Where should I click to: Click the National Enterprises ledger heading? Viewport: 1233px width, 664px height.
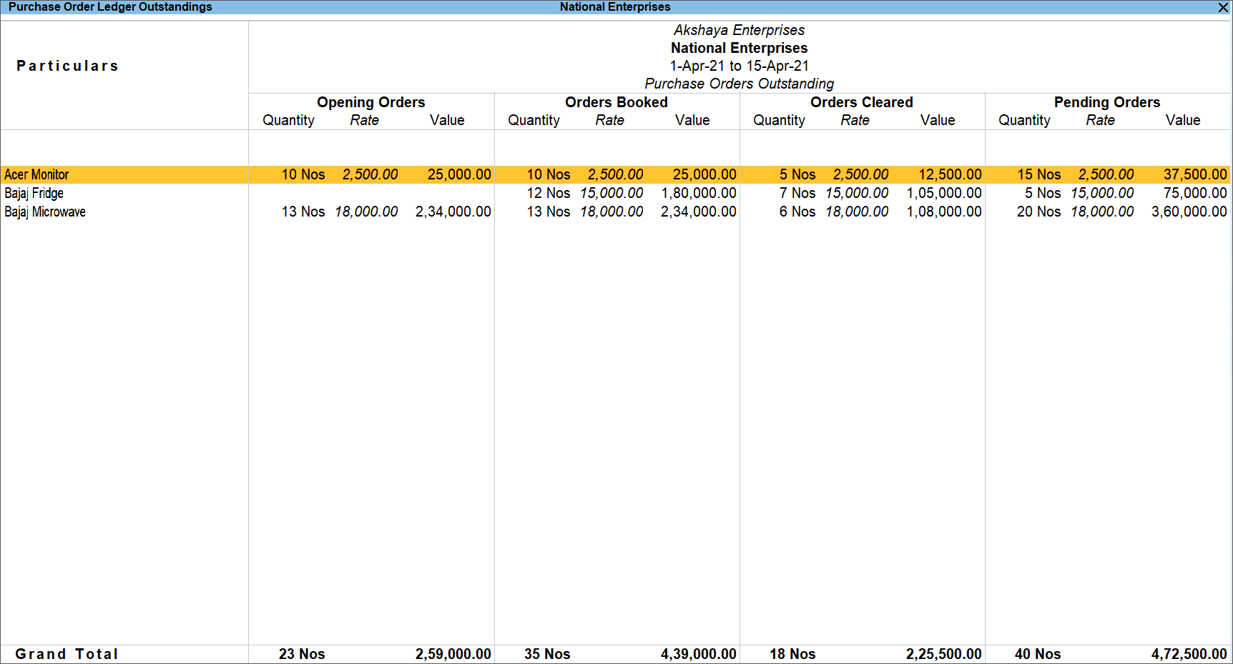[739, 48]
